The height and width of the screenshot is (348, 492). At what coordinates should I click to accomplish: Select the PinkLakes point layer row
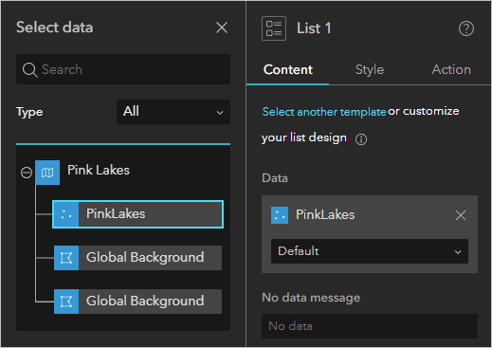coord(137,214)
